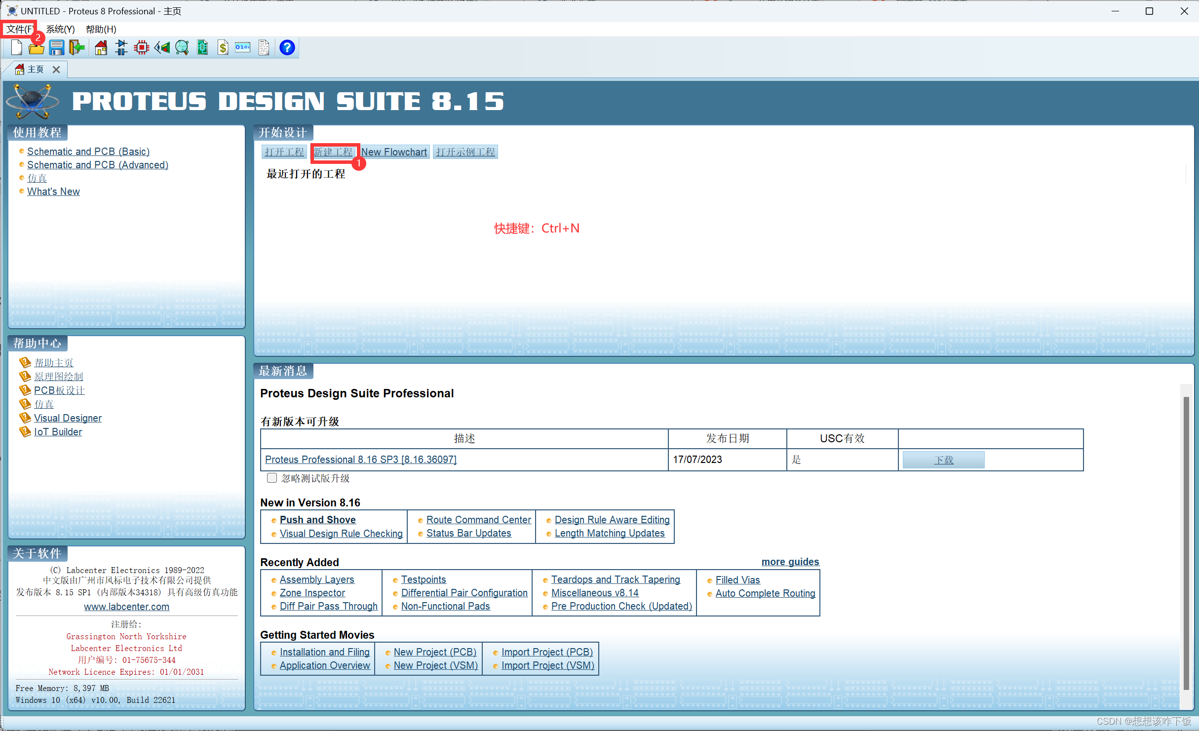Open Source Code binary 0101 icon

click(x=242, y=48)
